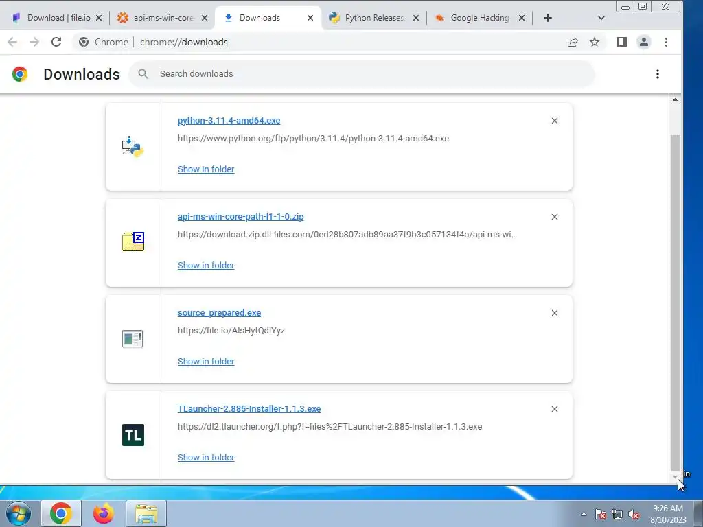Click the dl2.tlauncher.org source URL text
This screenshot has width=703, height=527.
(x=330, y=427)
